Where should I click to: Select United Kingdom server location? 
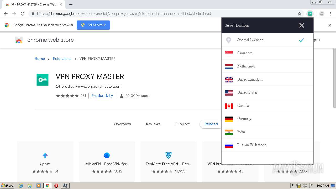click(267, 79)
